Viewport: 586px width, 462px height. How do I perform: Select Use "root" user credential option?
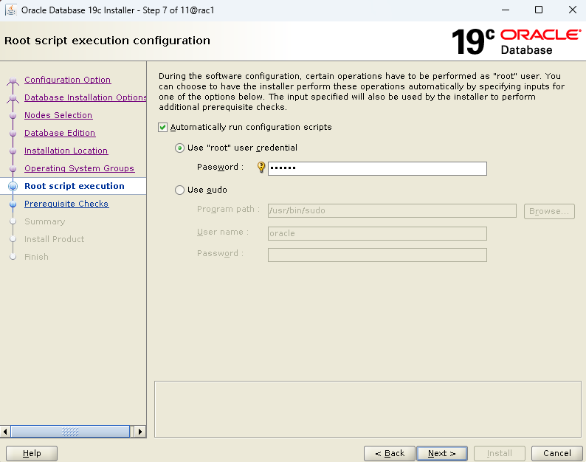tap(180, 148)
